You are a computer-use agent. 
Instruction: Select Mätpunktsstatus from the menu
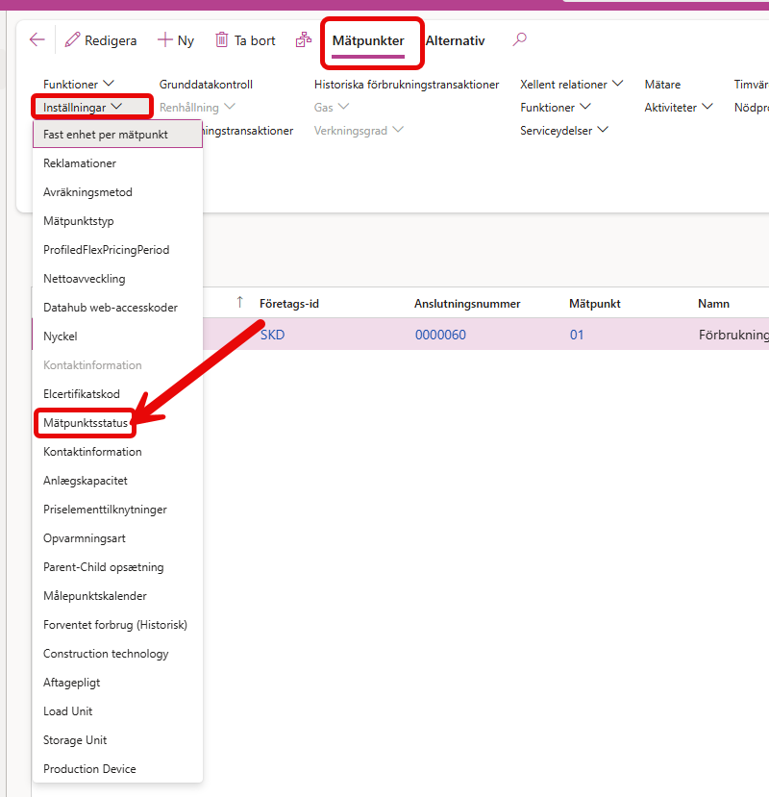click(x=86, y=423)
